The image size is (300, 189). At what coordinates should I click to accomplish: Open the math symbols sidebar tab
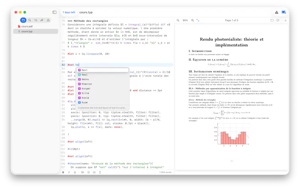pyautogui.click(x=42, y=20)
